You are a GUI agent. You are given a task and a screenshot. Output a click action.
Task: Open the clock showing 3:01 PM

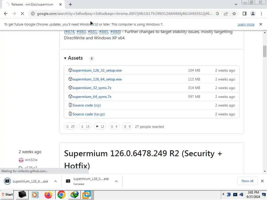253,195
